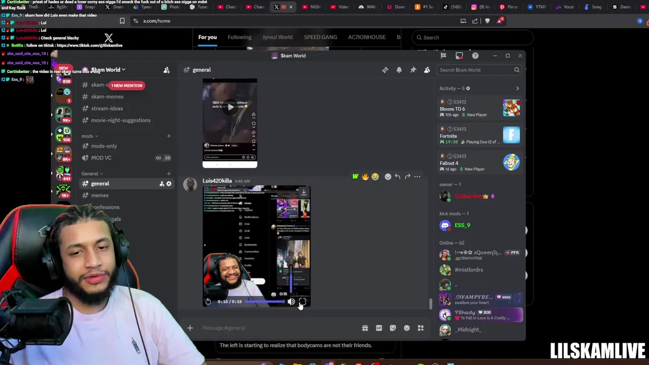Forward Luis420killa's message
This screenshot has height=365, width=649.
click(x=408, y=176)
